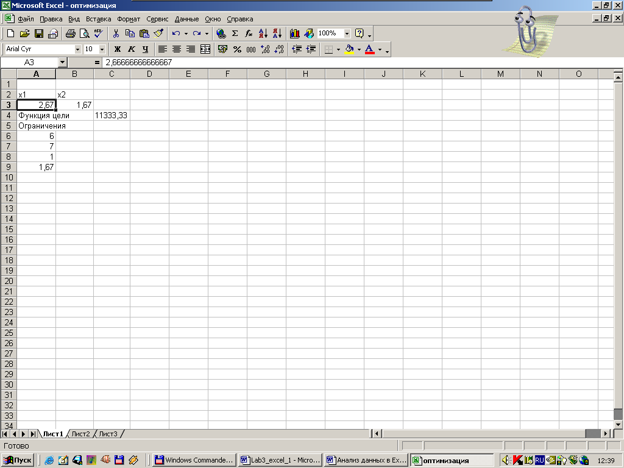Activate the Format Painter brush

[158, 34]
